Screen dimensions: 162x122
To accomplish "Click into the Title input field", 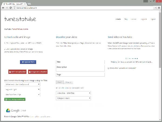I will [80, 62].
